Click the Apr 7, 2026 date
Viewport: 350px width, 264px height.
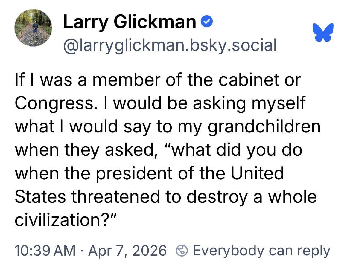point(128,251)
